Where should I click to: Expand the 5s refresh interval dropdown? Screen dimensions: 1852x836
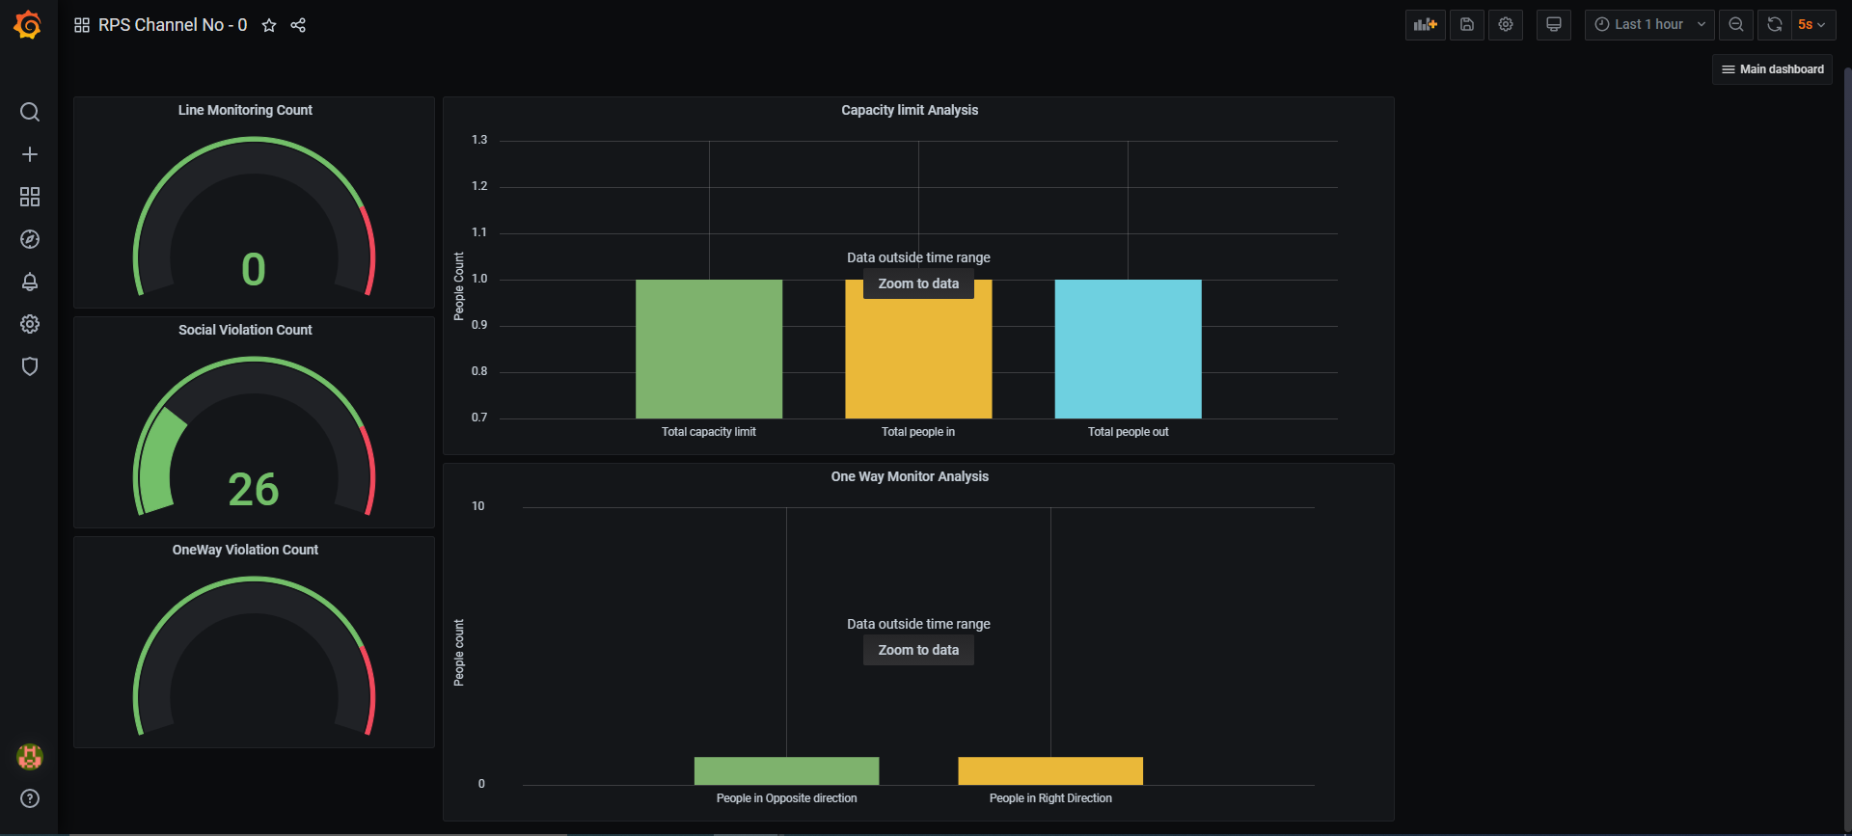point(1811,25)
